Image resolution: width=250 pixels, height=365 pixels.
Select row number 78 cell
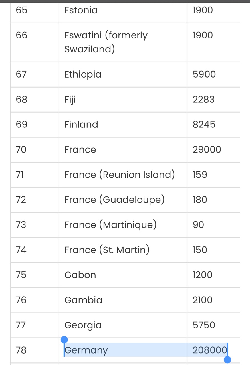(x=21, y=350)
